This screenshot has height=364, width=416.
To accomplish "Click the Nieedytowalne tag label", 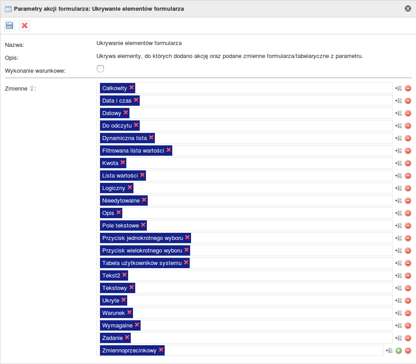I will 121,201.
